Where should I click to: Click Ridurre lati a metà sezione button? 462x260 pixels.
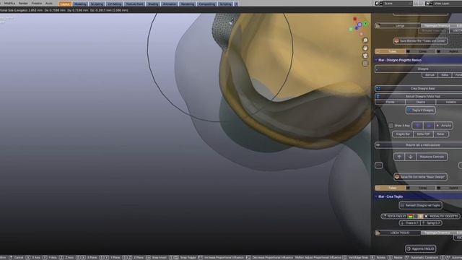[x=419, y=145]
